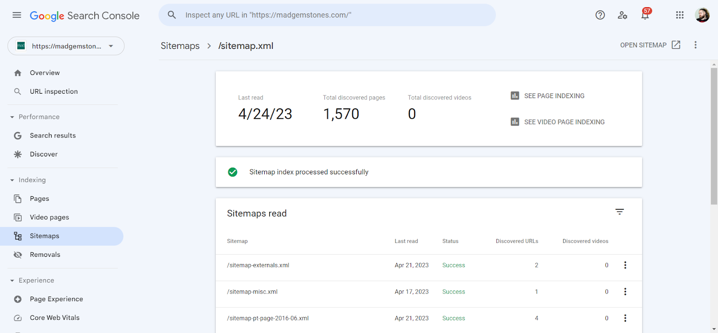Open the account profile avatar

click(702, 15)
